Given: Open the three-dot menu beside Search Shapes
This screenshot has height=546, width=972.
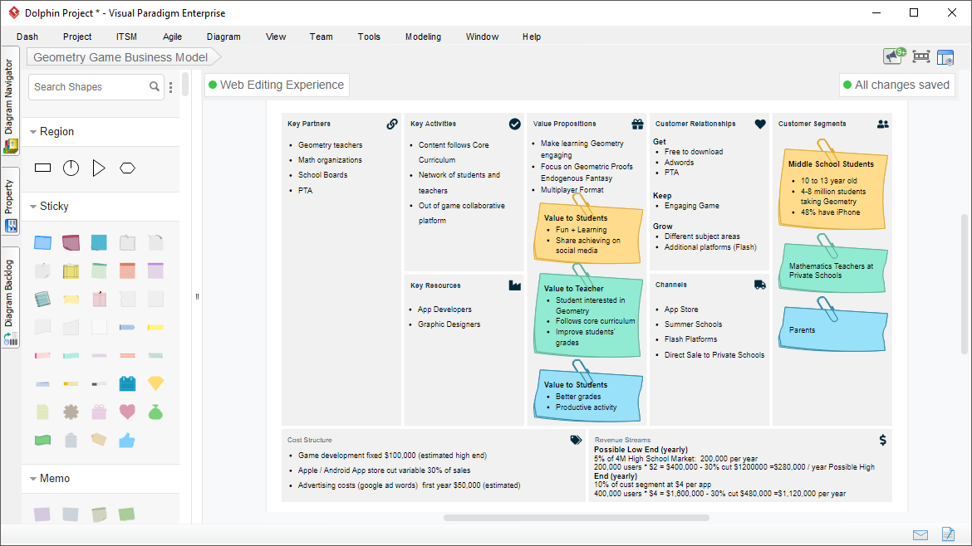Looking at the screenshot, I should pyautogui.click(x=171, y=86).
